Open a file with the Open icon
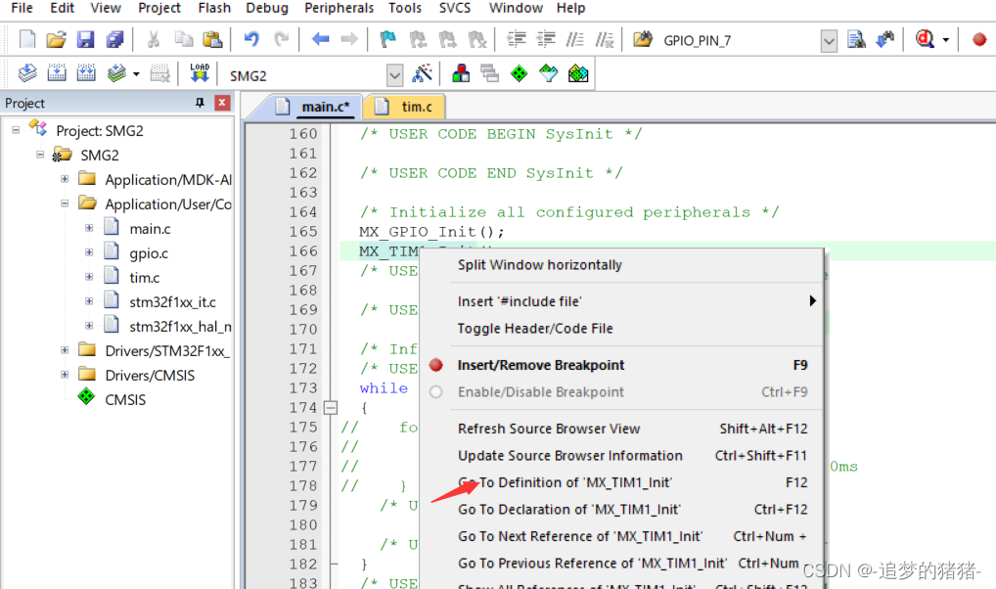 point(56,39)
